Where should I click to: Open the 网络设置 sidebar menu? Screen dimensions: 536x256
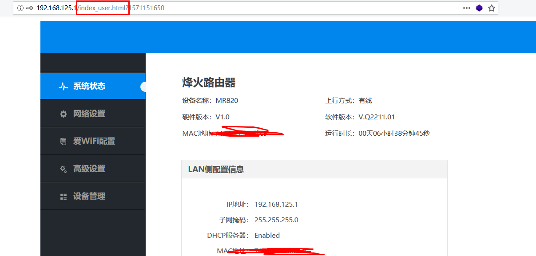(x=89, y=114)
